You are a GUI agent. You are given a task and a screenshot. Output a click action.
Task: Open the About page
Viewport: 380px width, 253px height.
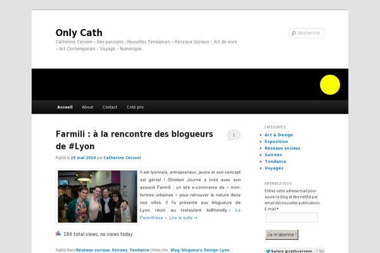click(87, 107)
